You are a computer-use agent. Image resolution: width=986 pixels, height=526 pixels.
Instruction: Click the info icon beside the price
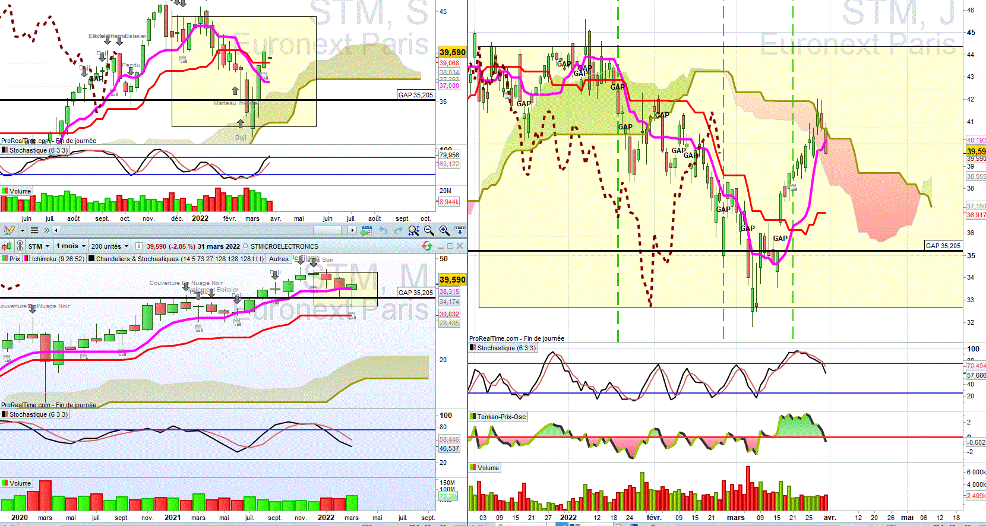[139, 246]
